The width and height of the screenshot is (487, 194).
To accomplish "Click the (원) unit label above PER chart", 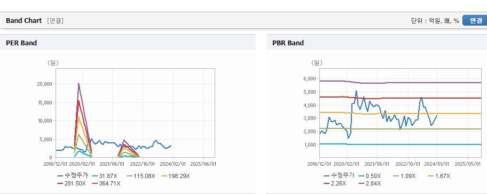I will (x=53, y=63).
